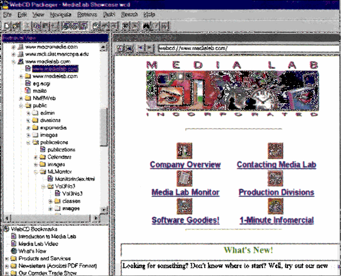
Task: Click the Open file toolbar icon
Action: point(15,26)
